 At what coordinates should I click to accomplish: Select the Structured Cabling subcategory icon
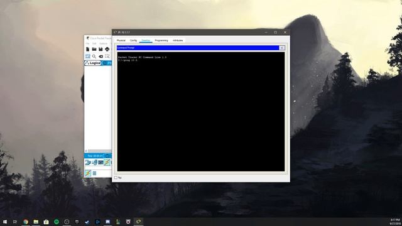click(x=94, y=173)
